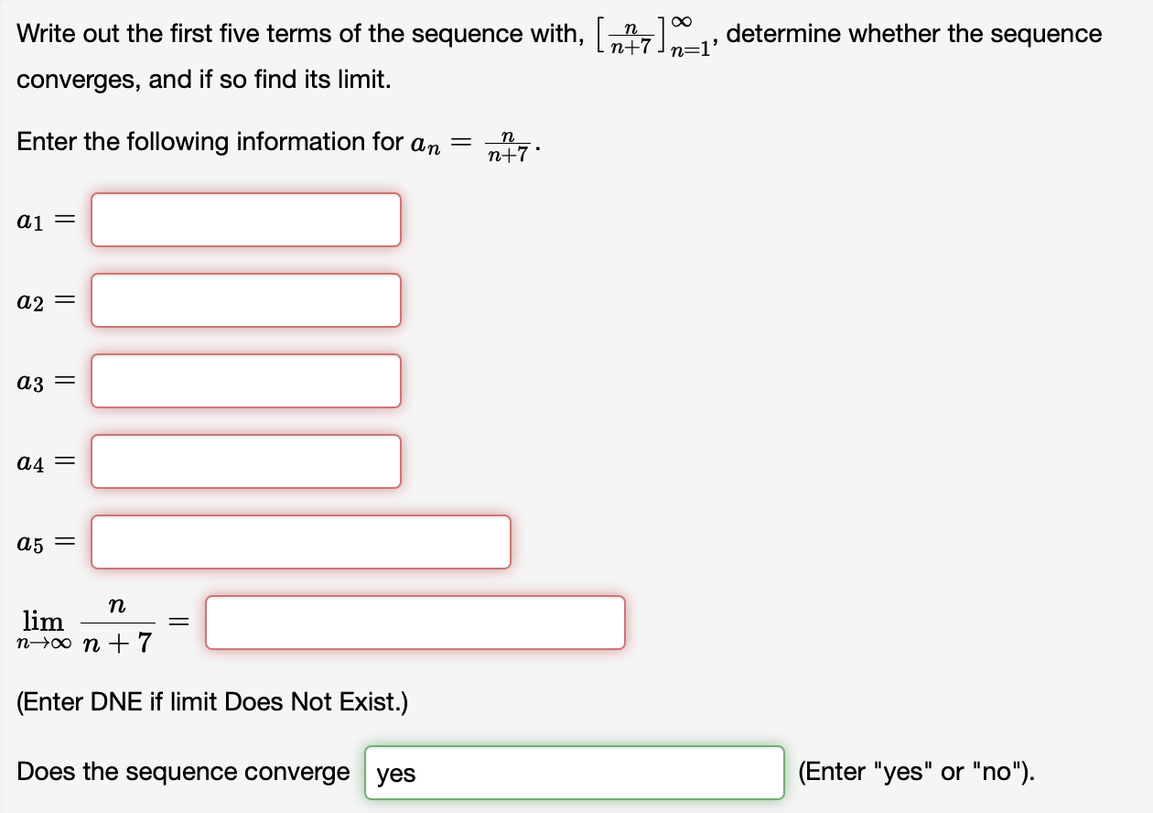Click the Does the sequence converge prompt
The image size is (1153, 813).
(181, 772)
